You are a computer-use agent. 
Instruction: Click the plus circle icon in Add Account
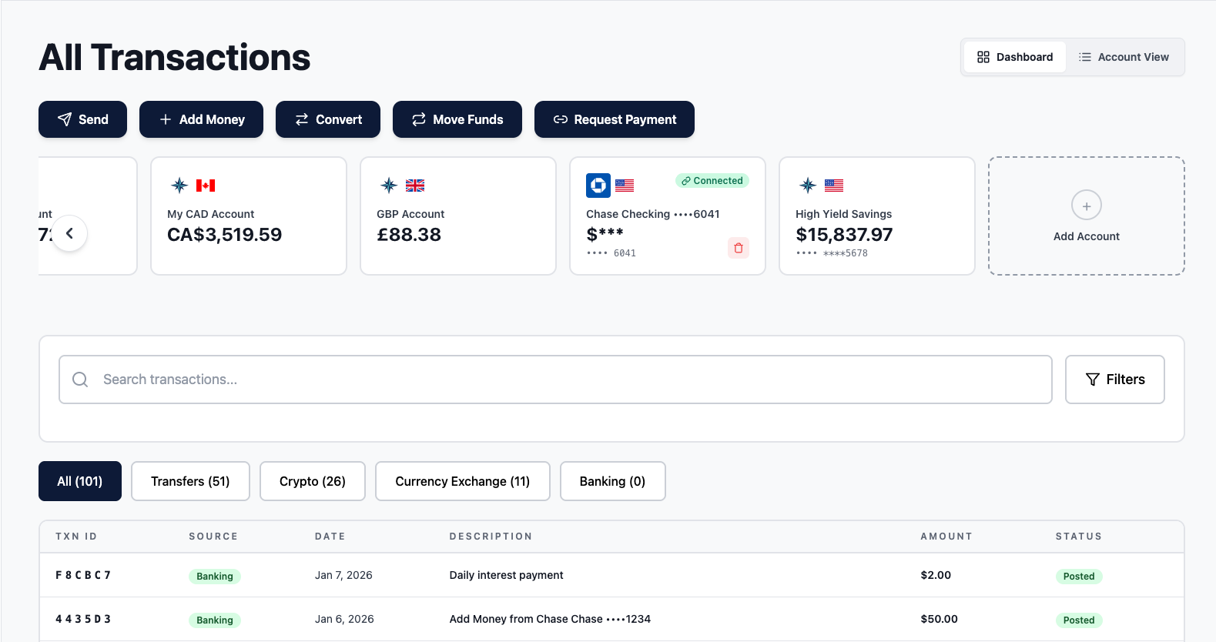1086,206
